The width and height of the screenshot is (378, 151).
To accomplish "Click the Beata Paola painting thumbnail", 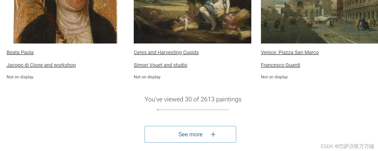I will 65,21.
